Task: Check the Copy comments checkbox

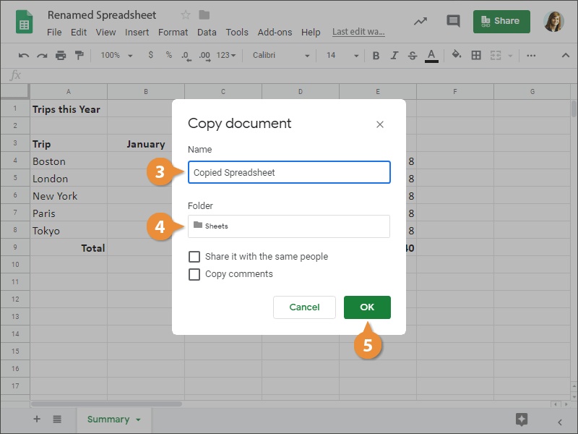Action: click(x=194, y=274)
